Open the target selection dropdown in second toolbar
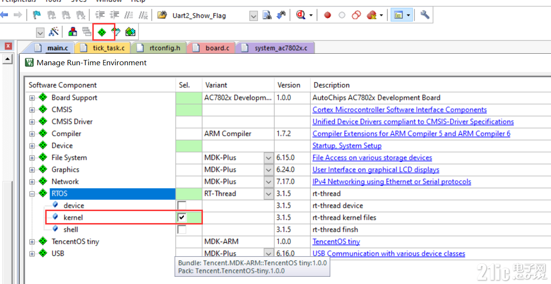This screenshot has height=284, width=551. pyautogui.click(x=40, y=33)
